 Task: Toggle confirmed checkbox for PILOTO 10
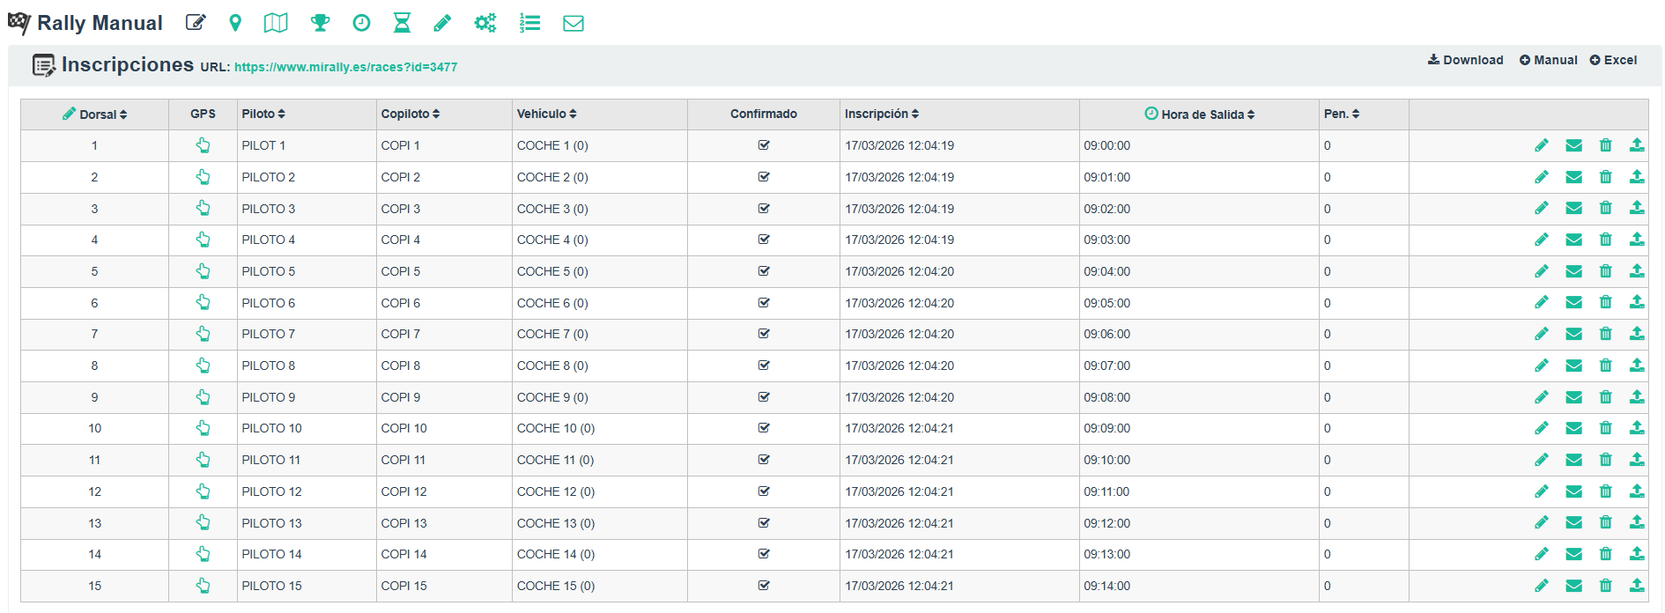pos(764,428)
